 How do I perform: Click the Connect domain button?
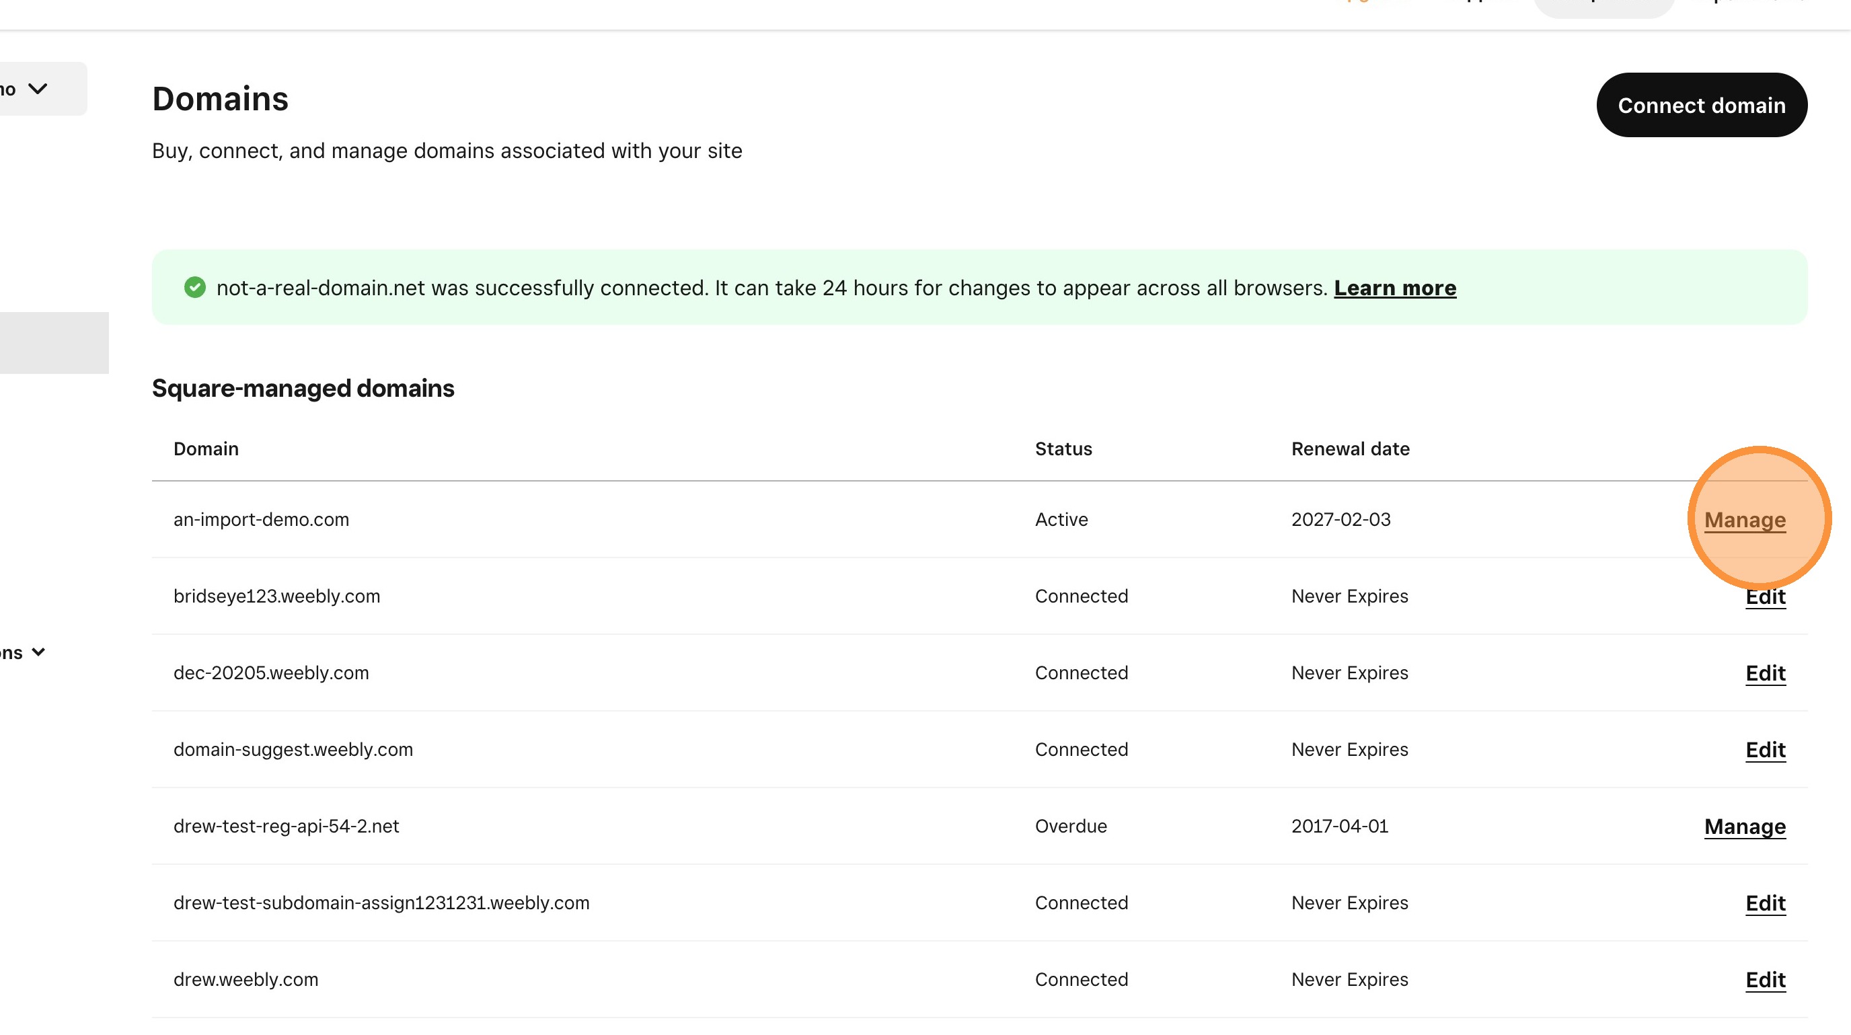click(1701, 105)
